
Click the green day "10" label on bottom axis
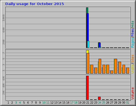point(44,103)
